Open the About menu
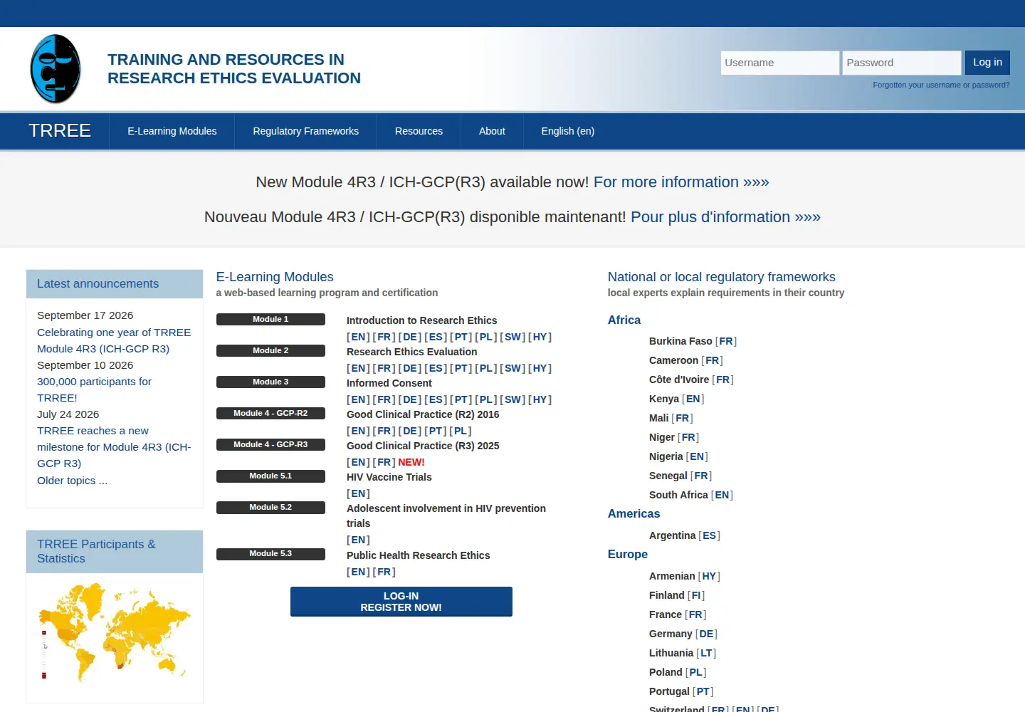Image resolution: width=1025 pixels, height=712 pixels. tap(492, 131)
